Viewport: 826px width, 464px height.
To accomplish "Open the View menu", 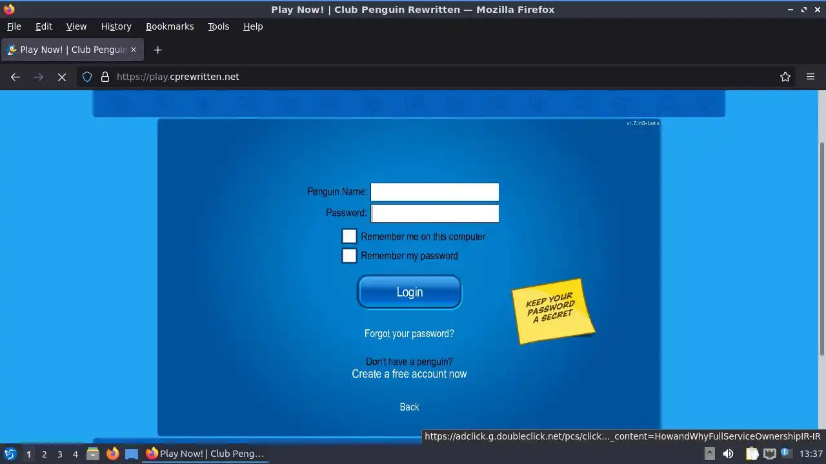I will [76, 26].
